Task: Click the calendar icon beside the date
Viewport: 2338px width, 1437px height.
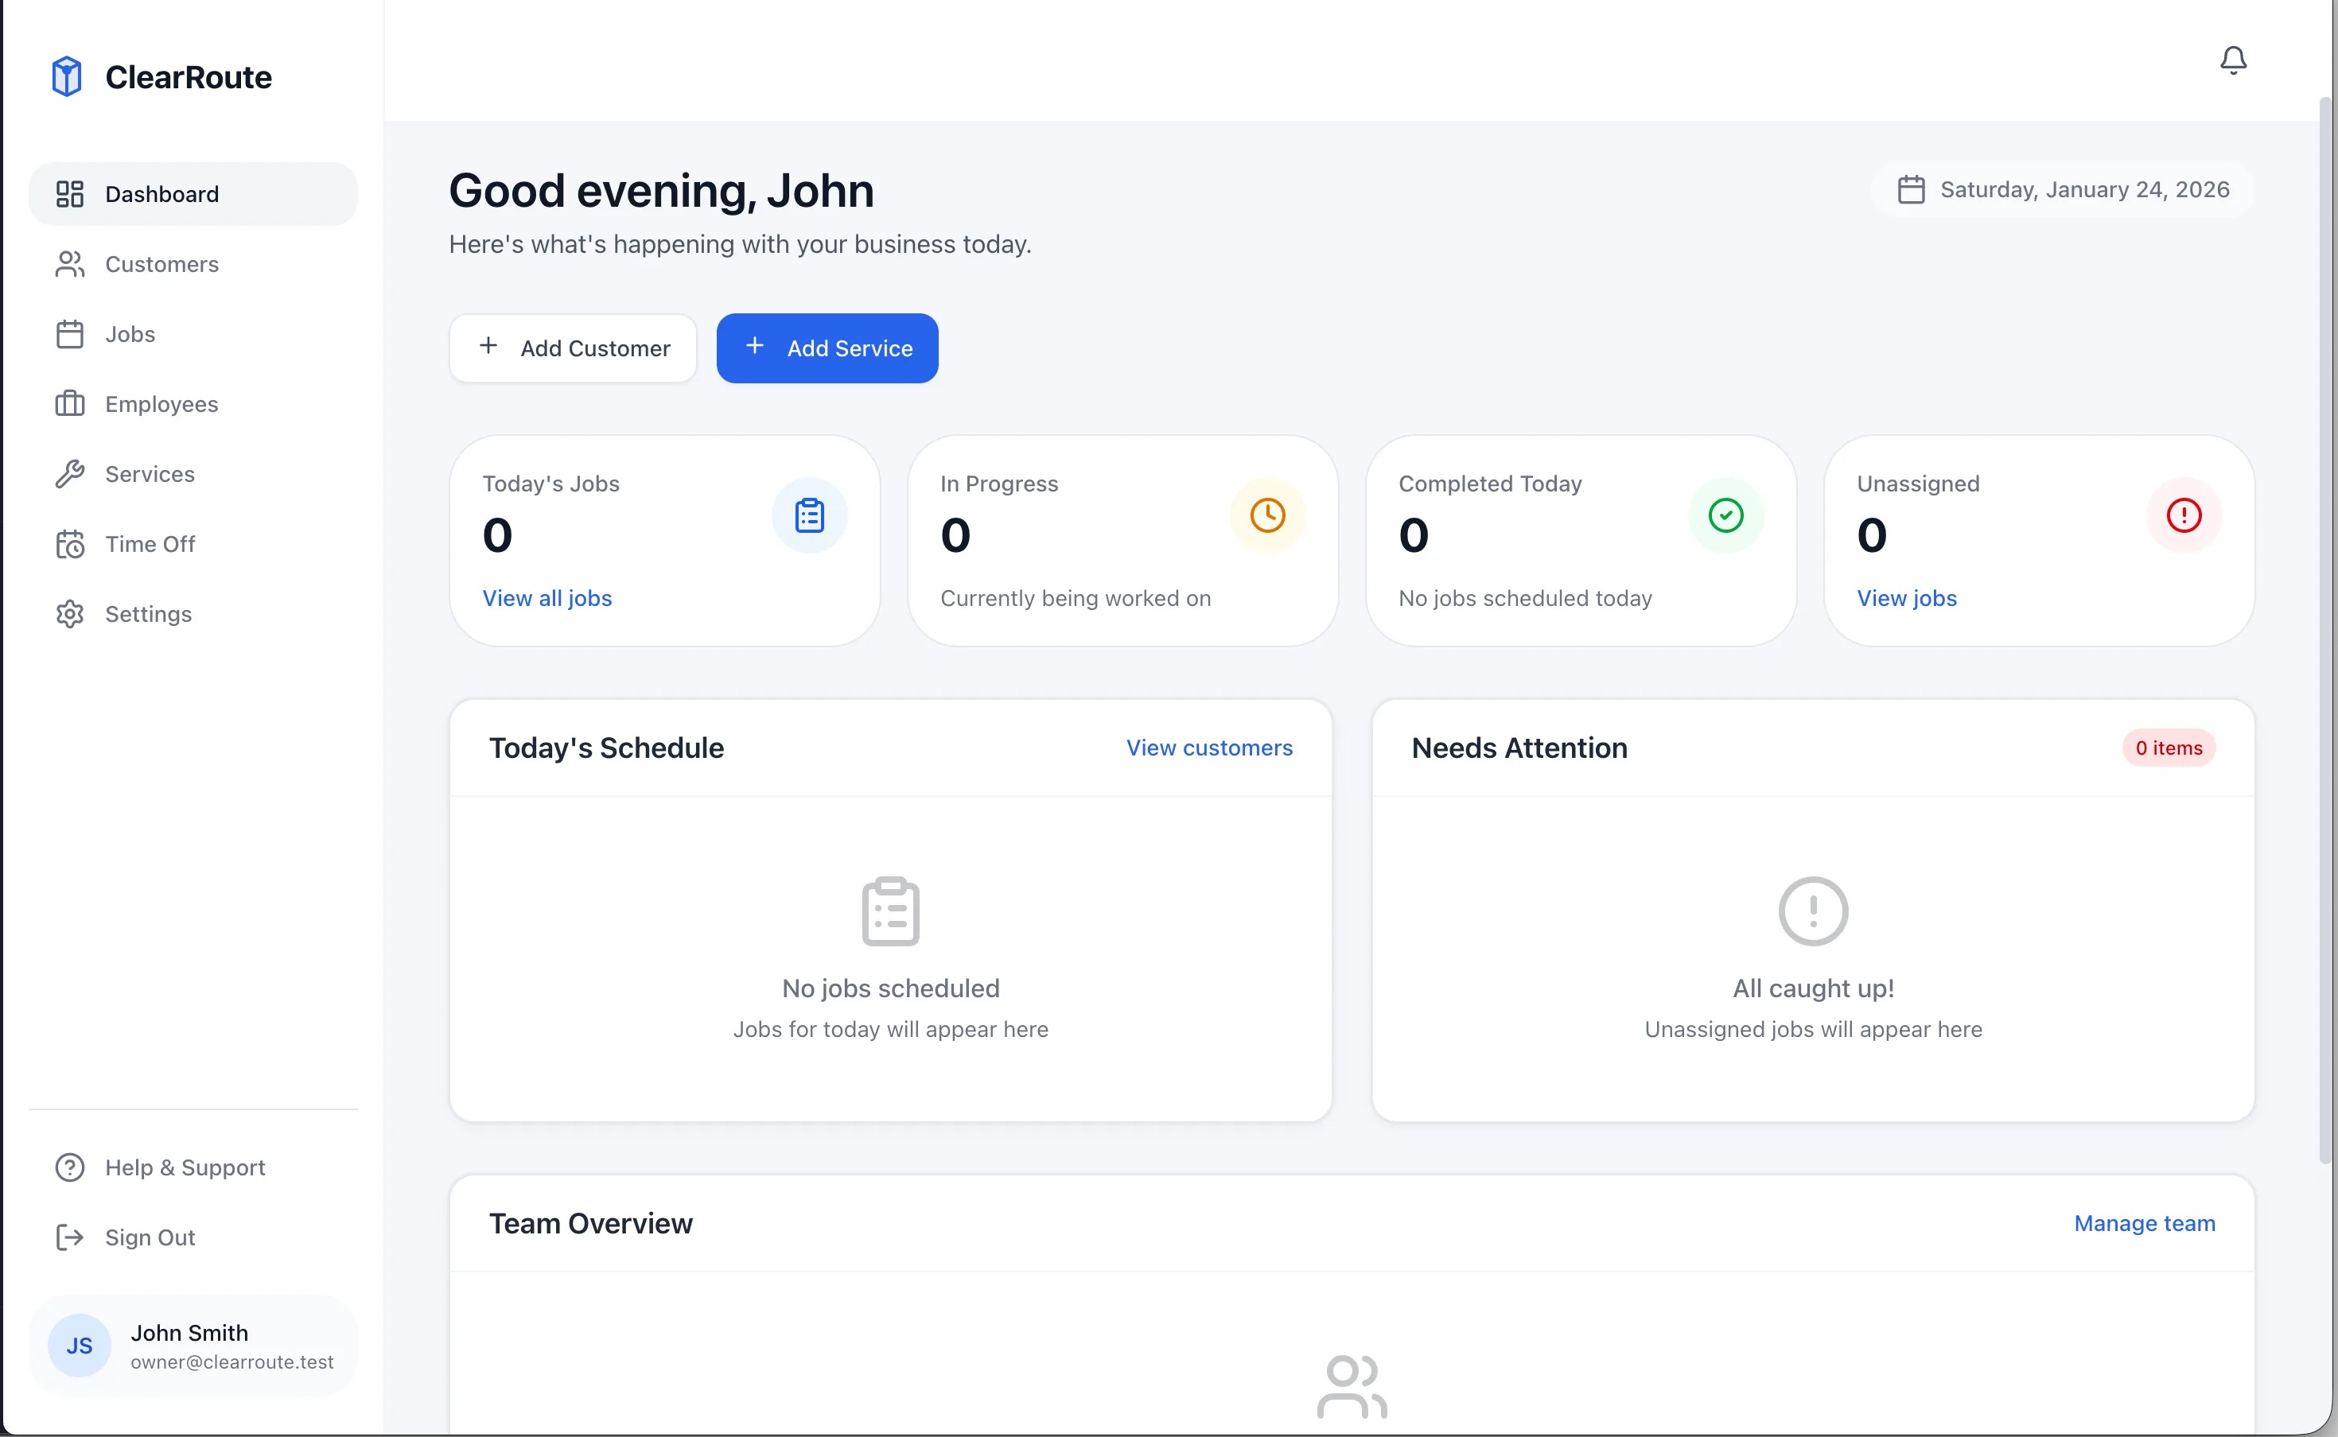Action: pyautogui.click(x=1910, y=190)
